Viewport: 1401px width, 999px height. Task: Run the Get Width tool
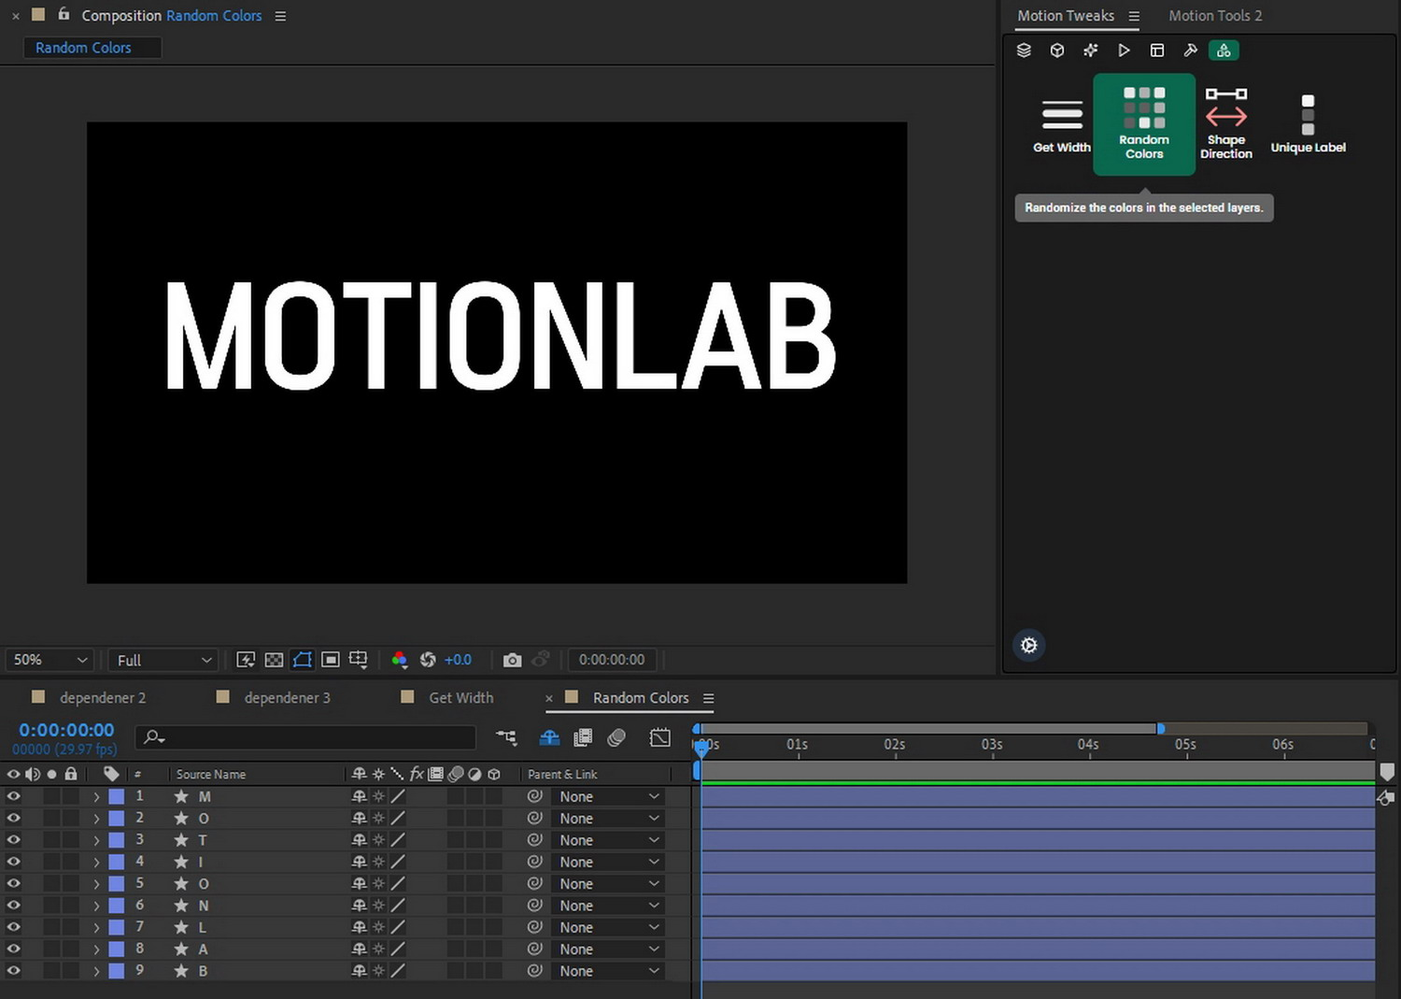pos(1061,124)
